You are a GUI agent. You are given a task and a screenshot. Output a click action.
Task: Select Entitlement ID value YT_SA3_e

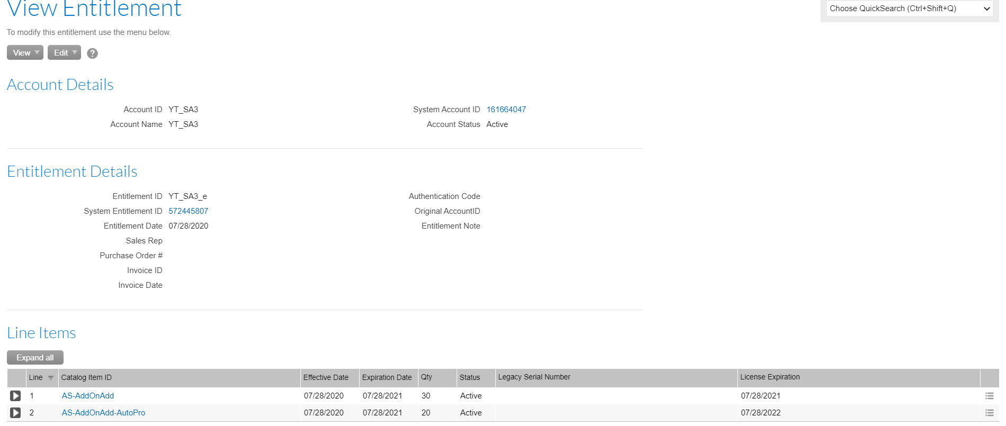pos(188,196)
